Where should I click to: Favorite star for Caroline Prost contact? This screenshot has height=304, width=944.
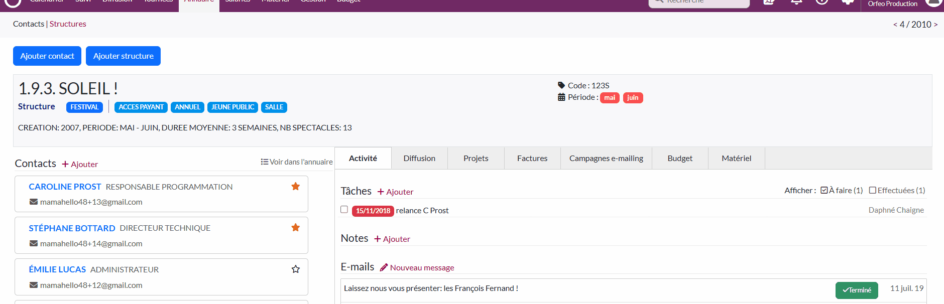296,187
